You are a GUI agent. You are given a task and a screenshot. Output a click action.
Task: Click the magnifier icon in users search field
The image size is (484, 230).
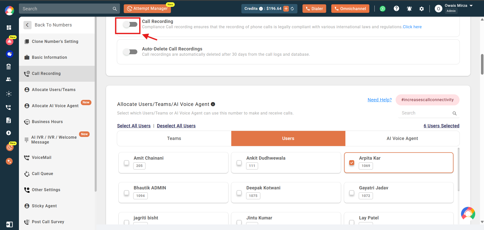(454, 113)
